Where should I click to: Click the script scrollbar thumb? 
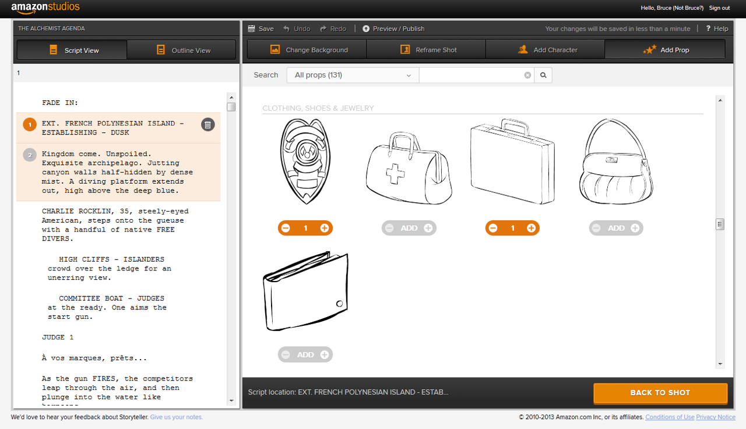point(231,107)
